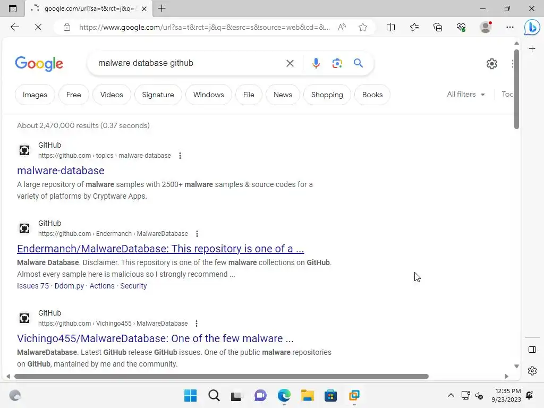The height and width of the screenshot is (408, 544).
Task: Start voice search microphone
Action: pos(316,63)
